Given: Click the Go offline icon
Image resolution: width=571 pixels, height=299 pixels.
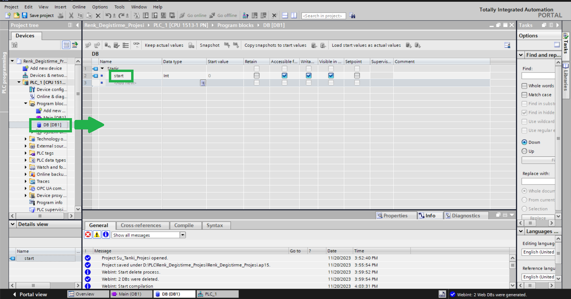Looking at the screenshot, I should pos(212,15).
